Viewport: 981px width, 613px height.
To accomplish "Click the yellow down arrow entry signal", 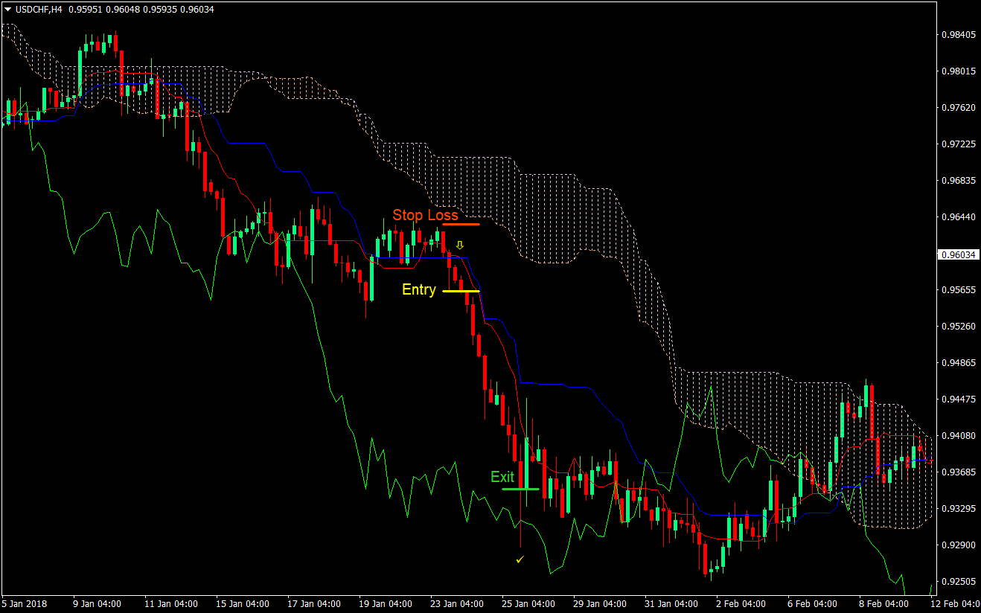I will click(459, 245).
